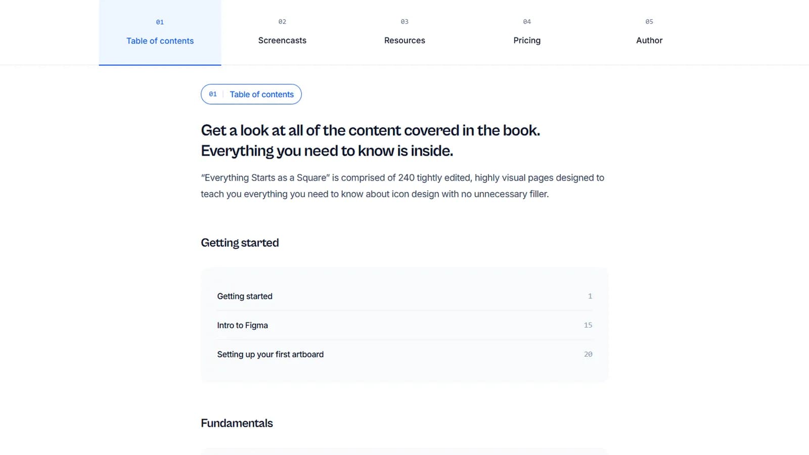Click the '05' label above Author

coord(649,22)
